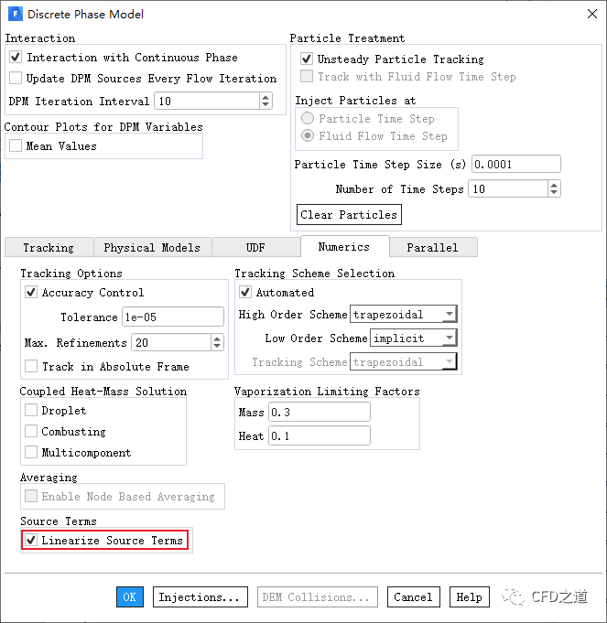Decrease Max. Refinements with down arrow
The width and height of the screenshot is (607, 623).
(x=217, y=347)
